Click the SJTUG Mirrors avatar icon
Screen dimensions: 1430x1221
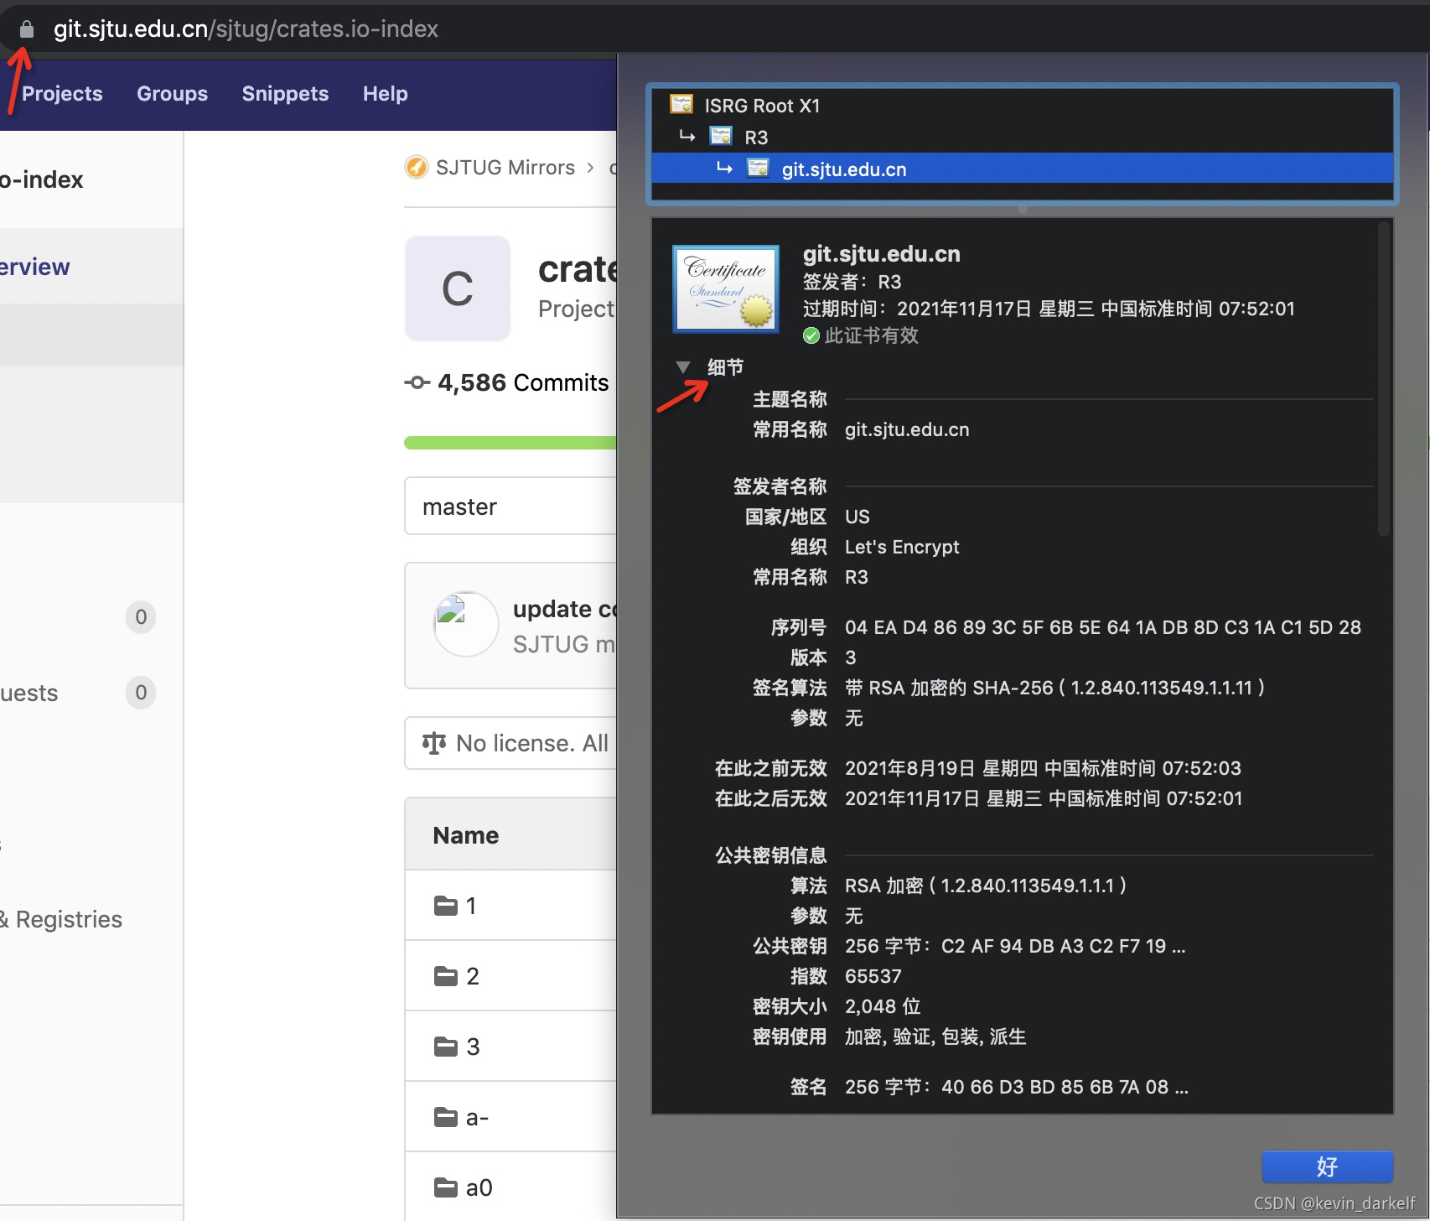416,167
